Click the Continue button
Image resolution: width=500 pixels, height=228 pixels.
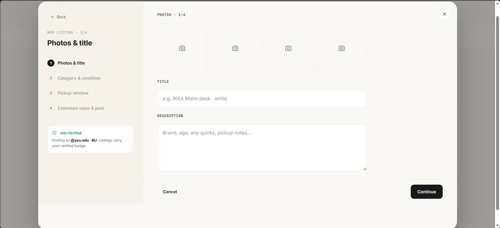(x=426, y=191)
